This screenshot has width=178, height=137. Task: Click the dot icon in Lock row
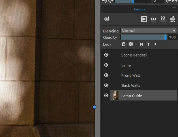(155, 44)
